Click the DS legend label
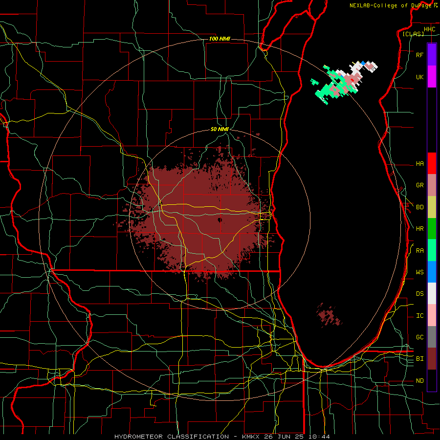Viewport: 440px width, 440px height. pyautogui.click(x=419, y=294)
